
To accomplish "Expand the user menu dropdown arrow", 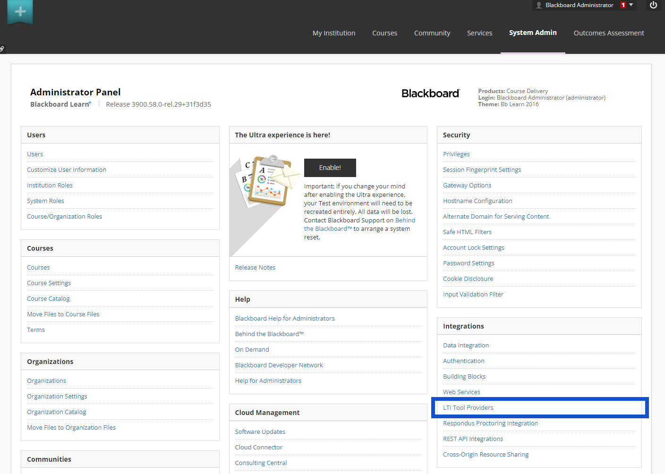I will [x=631, y=5].
